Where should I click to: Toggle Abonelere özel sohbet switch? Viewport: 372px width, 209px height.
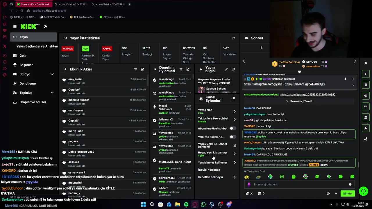233,128
